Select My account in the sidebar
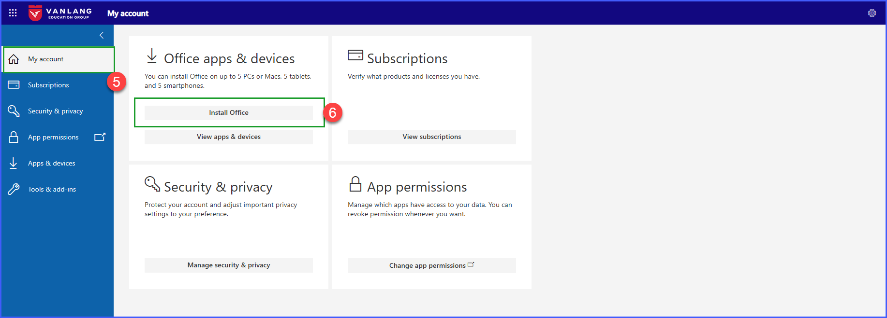 click(x=59, y=59)
